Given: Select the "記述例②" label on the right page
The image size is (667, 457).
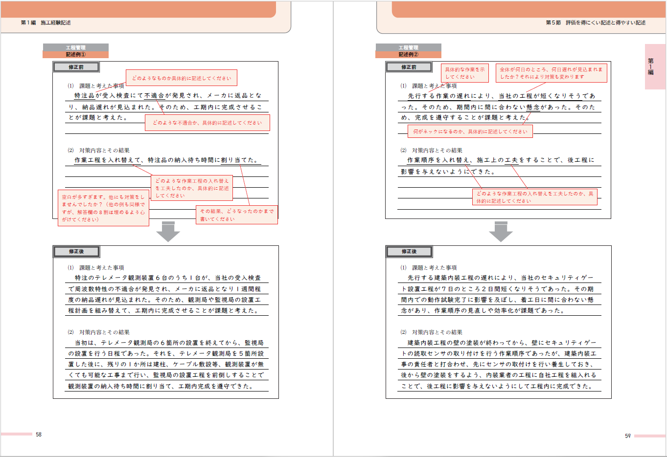Looking at the screenshot, I should [x=409, y=55].
